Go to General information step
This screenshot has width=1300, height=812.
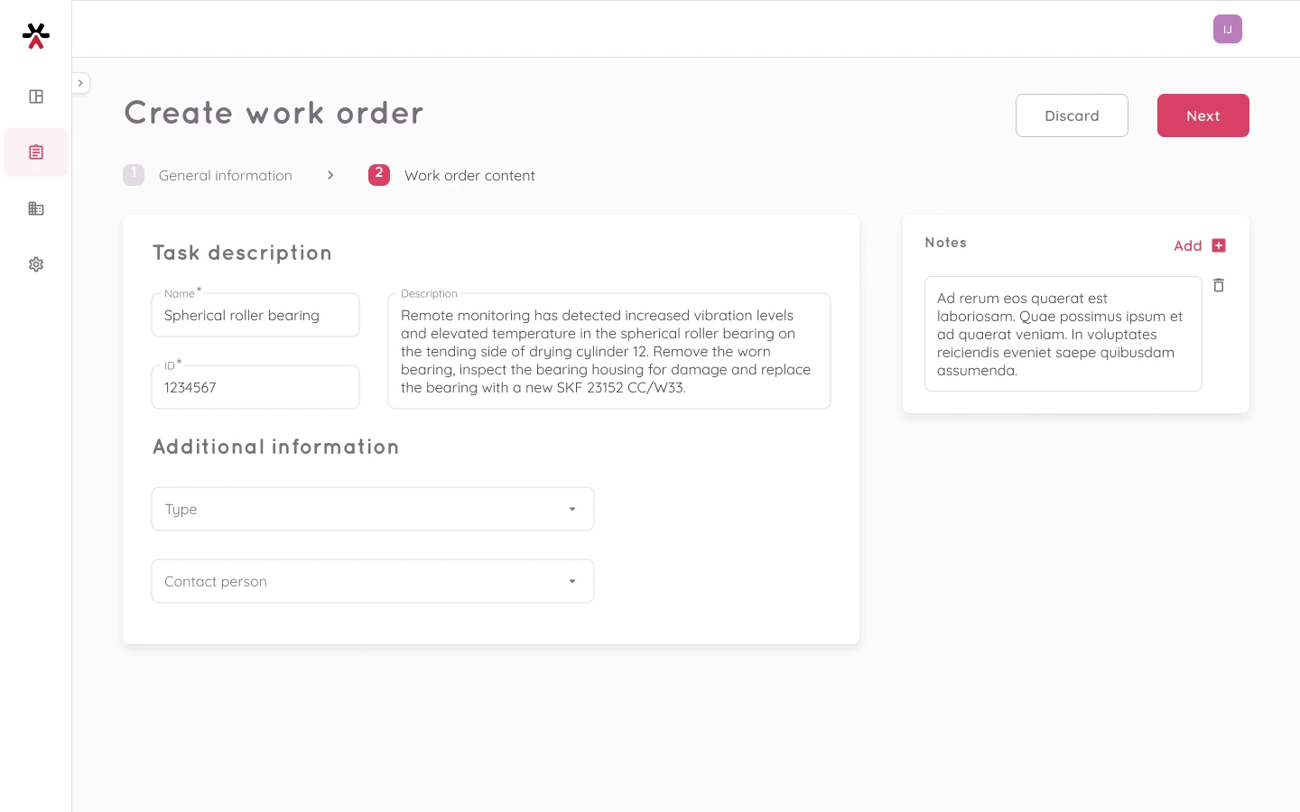coord(226,175)
